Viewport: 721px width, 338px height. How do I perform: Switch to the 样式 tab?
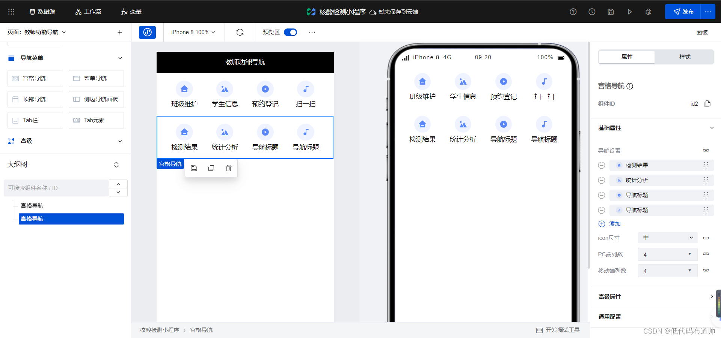coord(685,57)
